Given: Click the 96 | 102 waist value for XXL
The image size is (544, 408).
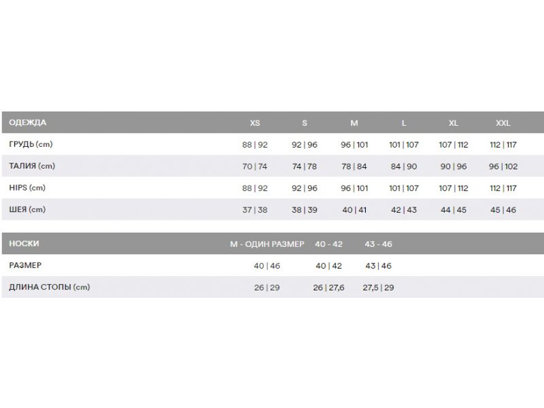Looking at the screenshot, I should (503, 167).
